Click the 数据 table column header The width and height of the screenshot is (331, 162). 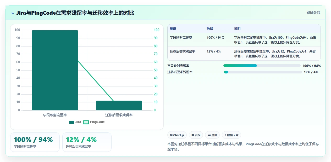[x=210, y=29]
